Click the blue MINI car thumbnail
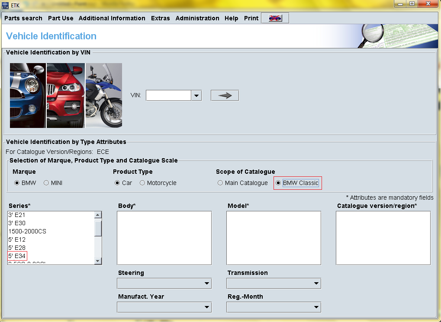441x322 pixels. [x=28, y=96]
